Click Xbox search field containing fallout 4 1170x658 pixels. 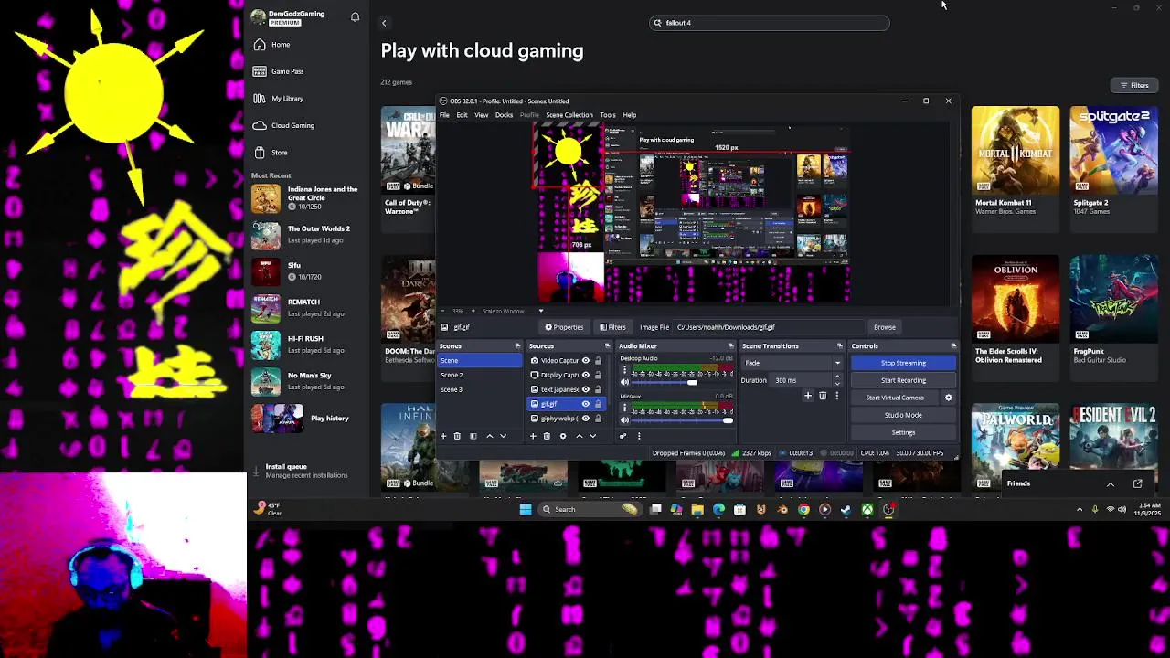769,23
